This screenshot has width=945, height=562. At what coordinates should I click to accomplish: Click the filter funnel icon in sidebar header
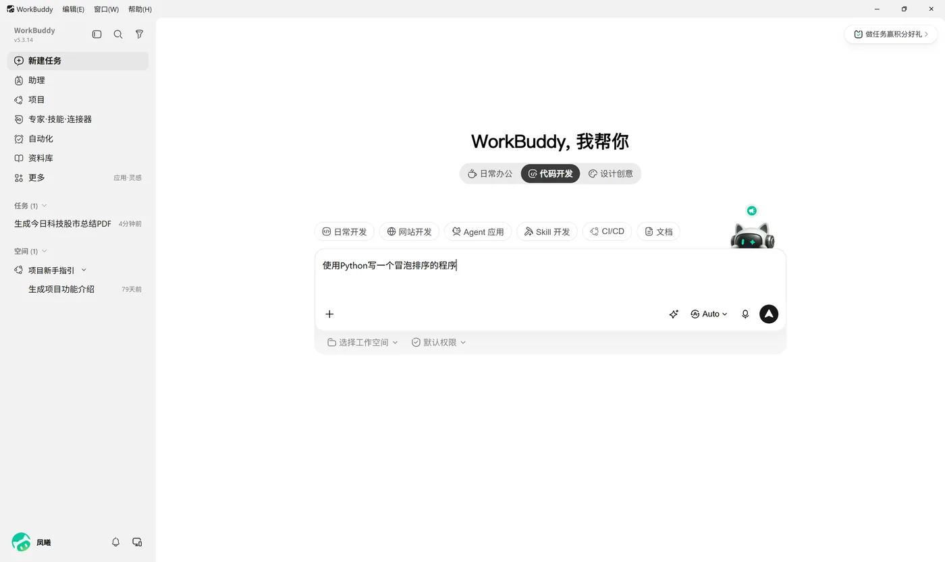(139, 34)
